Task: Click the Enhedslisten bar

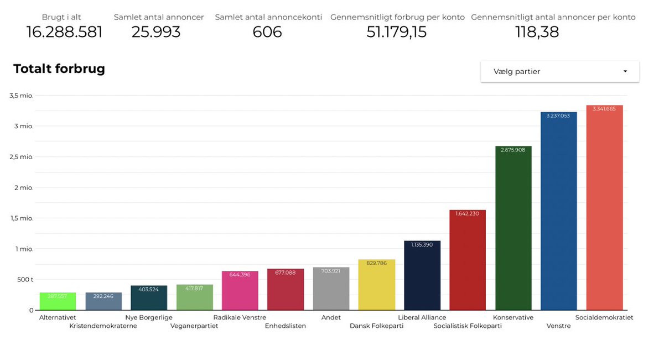Action: [286, 289]
